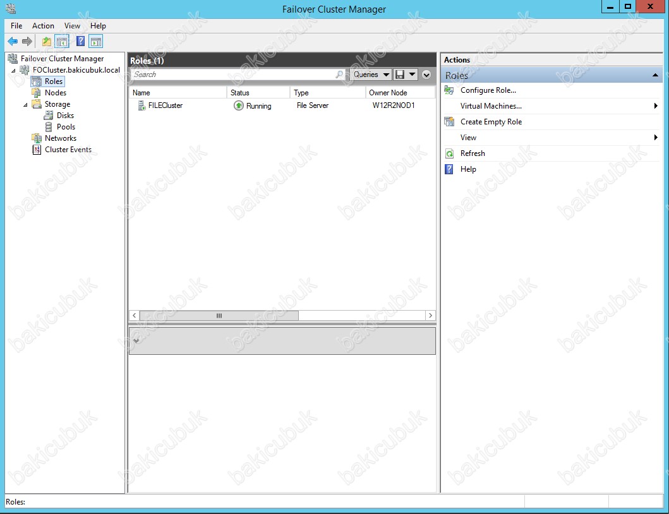Open the Action menu
This screenshot has height=514, width=669.
pos(43,26)
